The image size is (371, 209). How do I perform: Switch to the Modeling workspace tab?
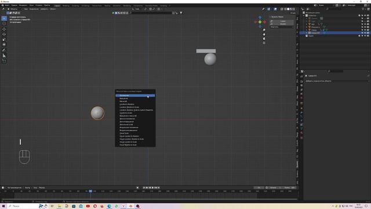click(66, 5)
